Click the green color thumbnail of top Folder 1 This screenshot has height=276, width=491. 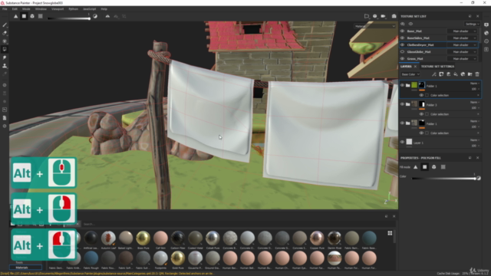coord(414,85)
